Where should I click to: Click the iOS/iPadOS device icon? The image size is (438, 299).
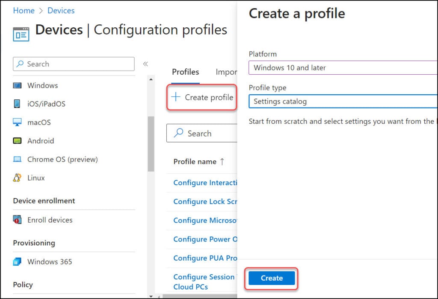pos(17,104)
